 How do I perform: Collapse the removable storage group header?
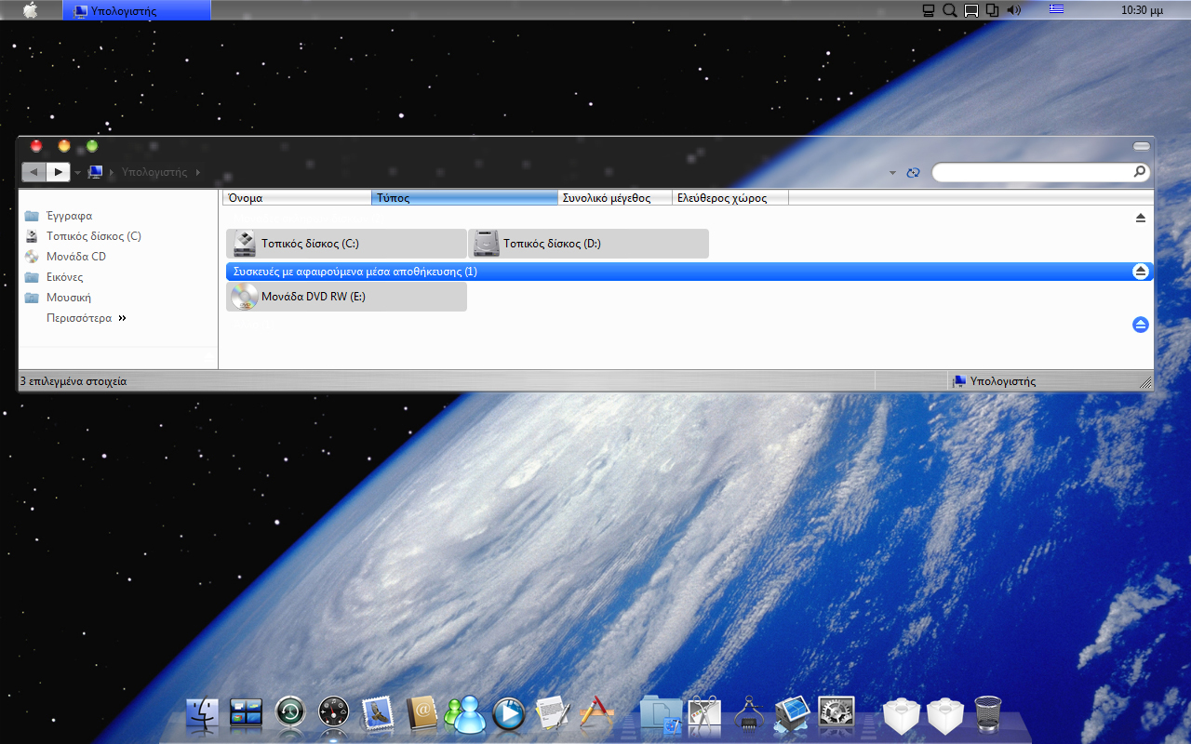(1141, 272)
